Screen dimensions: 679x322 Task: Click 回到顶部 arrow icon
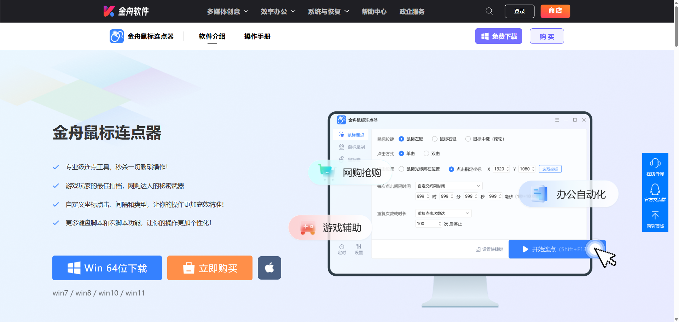point(655,215)
